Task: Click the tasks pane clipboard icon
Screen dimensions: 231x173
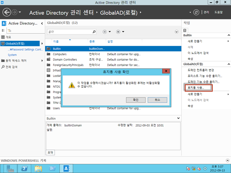Action: 185,30
